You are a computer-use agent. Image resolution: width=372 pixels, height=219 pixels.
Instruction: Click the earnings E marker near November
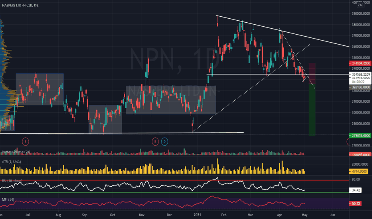pyautogui.click(x=155, y=142)
